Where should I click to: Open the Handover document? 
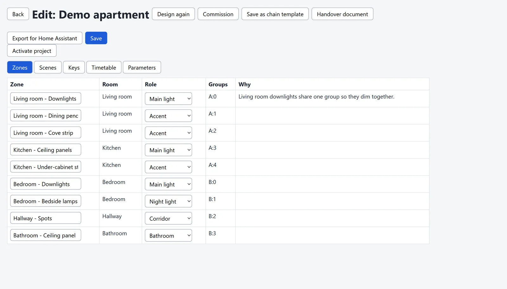[x=342, y=14]
